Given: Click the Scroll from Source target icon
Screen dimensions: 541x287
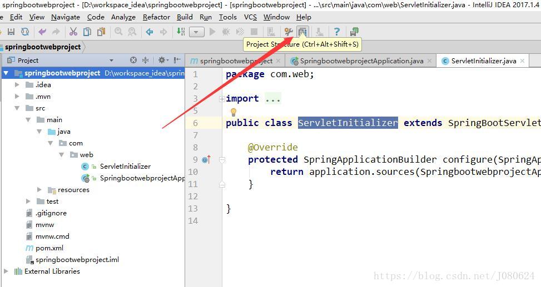Looking at the screenshot, I should 133,60.
